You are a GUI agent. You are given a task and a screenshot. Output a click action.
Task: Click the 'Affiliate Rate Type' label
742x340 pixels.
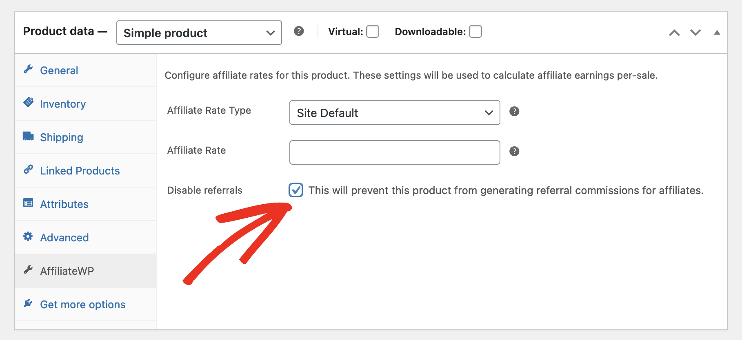point(209,110)
